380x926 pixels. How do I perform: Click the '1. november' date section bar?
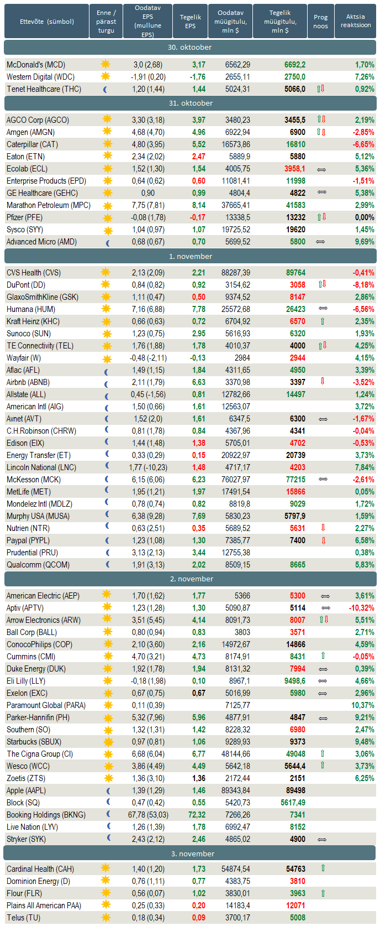190,256
